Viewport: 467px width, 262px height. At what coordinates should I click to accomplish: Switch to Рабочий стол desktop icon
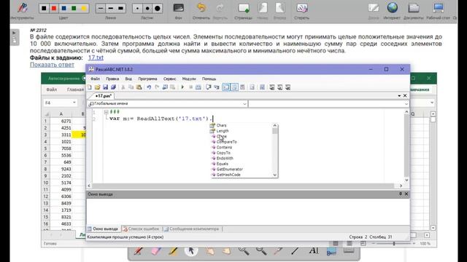click(x=439, y=8)
